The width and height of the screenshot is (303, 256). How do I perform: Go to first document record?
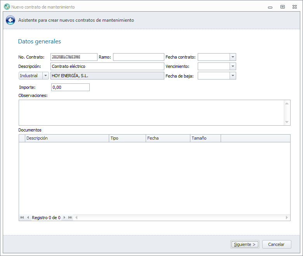click(x=22, y=218)
